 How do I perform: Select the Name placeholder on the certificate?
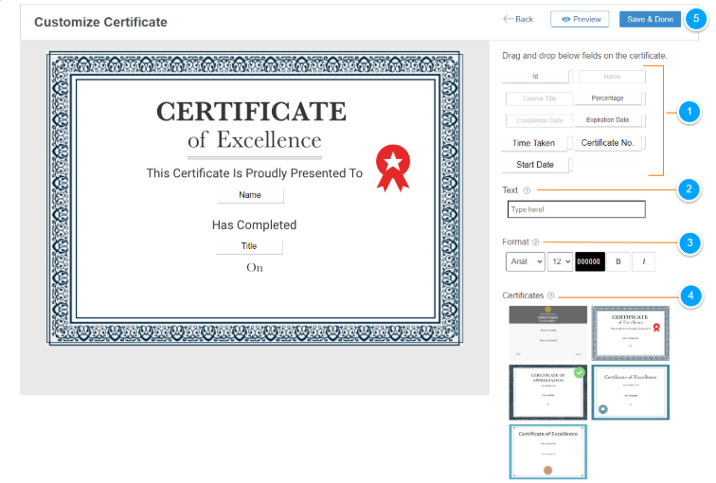click(x=250, y=195)
